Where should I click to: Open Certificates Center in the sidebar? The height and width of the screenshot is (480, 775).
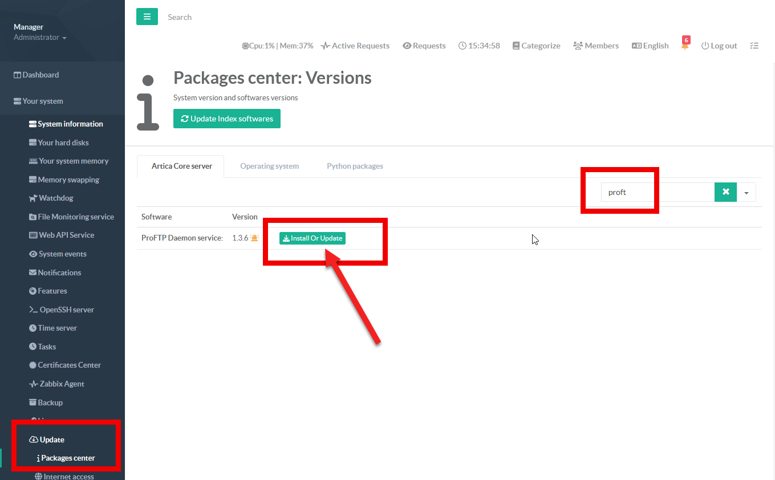point(69,365)
